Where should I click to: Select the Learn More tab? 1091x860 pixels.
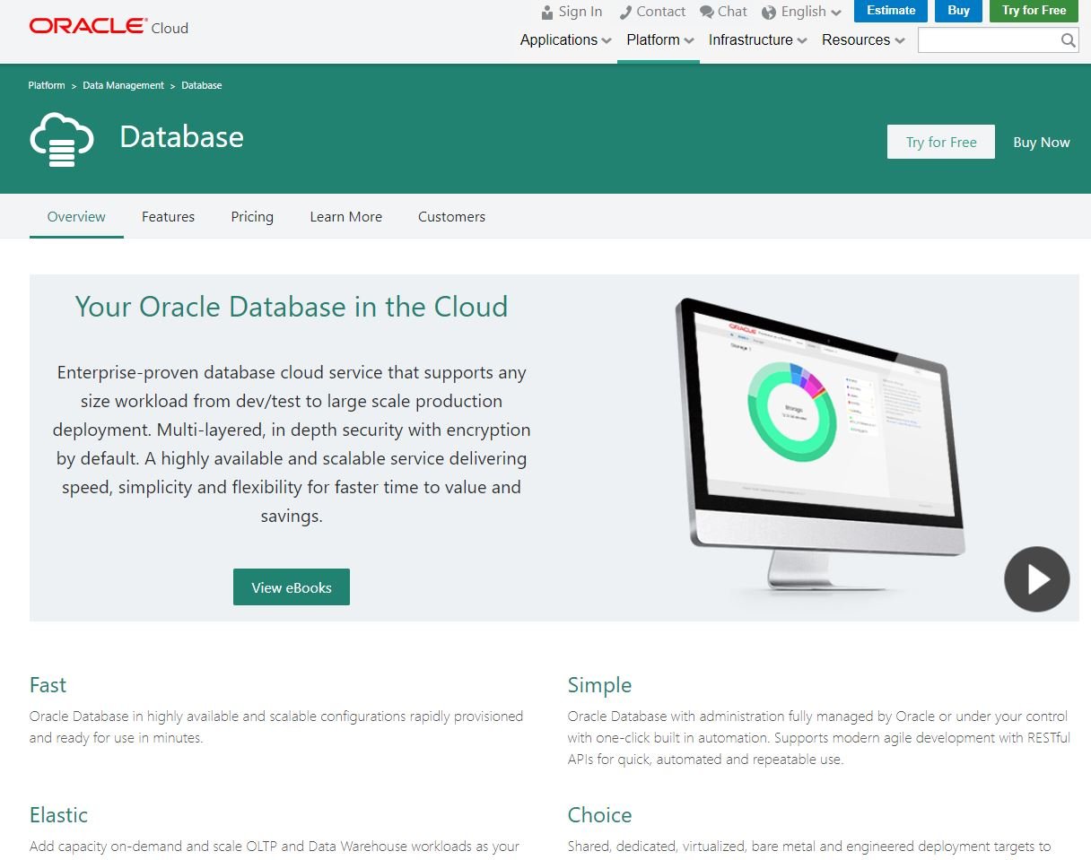point(345,216)
